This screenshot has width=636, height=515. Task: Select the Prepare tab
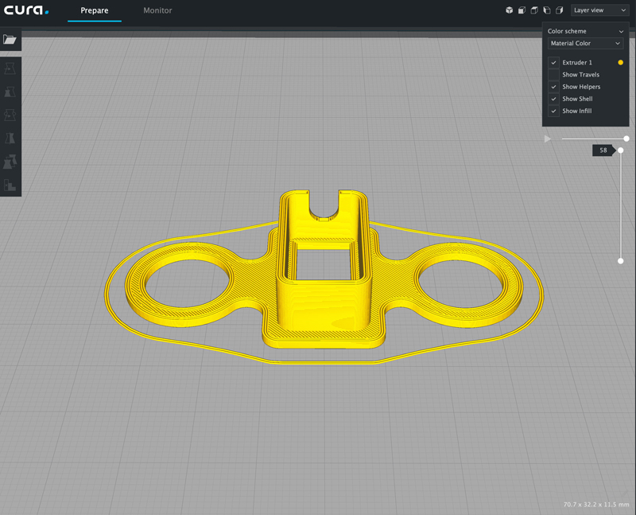pyautogui.click(x=95, y=10)
